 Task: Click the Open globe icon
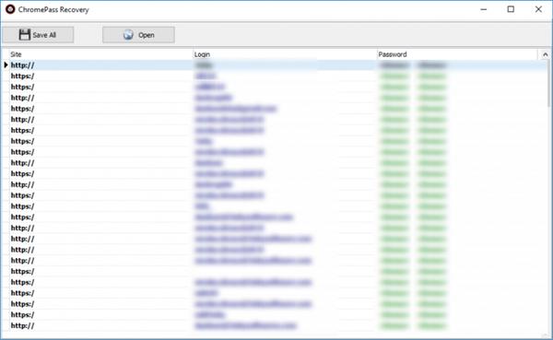pos(128,35)
